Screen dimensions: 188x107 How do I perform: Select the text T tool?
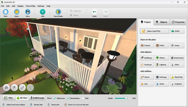(x=30, y=88)
